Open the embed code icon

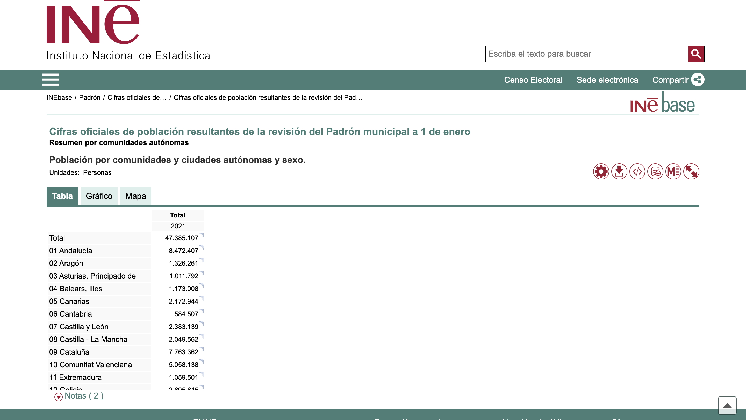[637, 172]
